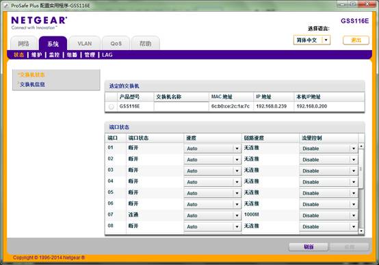Click the port list scroll up arrow
Screen dimensions: 379x265
pos(361,146)
